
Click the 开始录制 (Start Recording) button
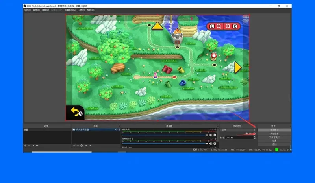274,133
